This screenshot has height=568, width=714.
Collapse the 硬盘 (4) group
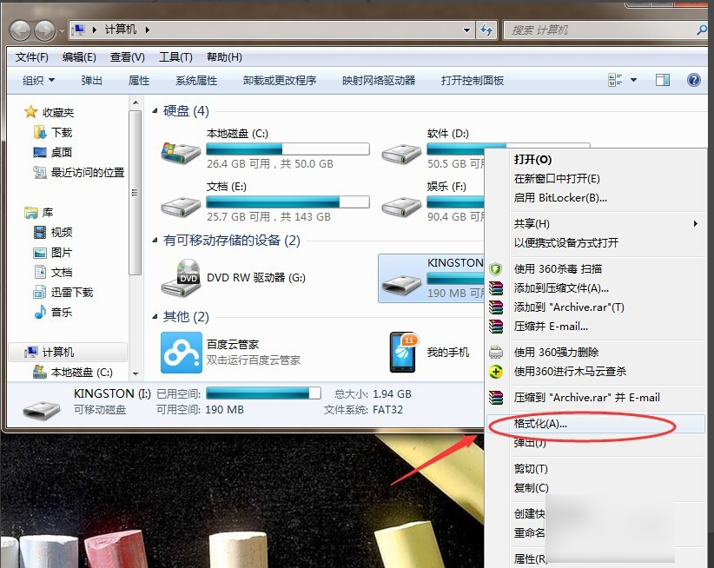(x=155, y=110)
